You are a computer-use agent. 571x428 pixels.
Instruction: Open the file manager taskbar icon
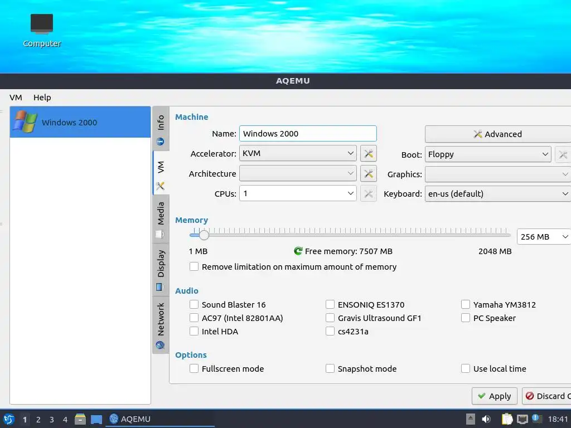coord(80,419)
